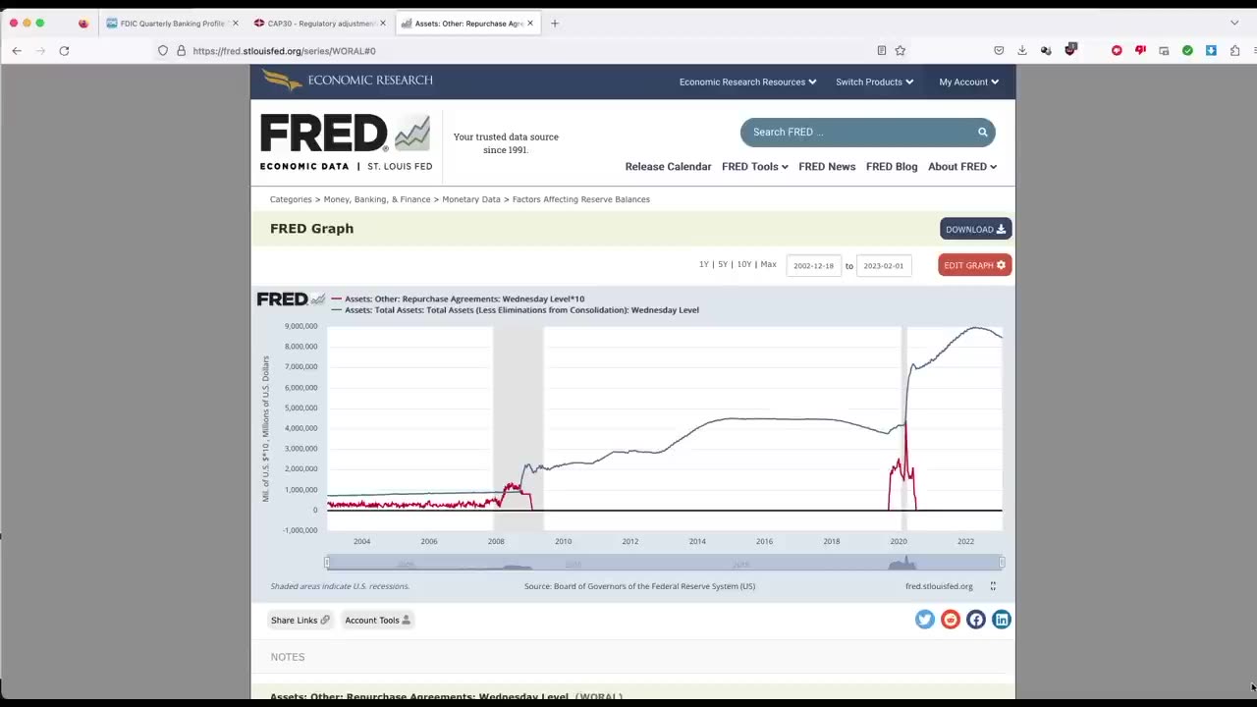Click the Edit Graph button
The image size is (1257, 707).
[974, 265]
